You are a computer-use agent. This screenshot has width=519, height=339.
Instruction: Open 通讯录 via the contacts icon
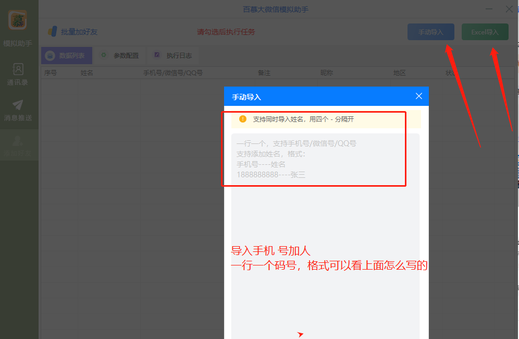(x=18, y=69)
